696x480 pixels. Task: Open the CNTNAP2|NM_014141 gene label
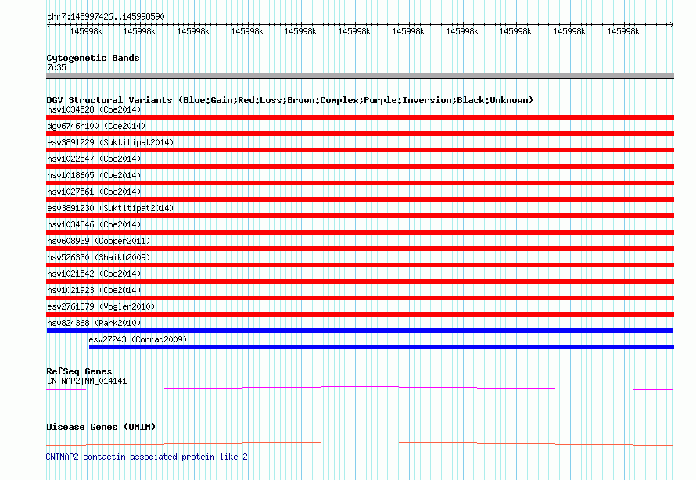coord(87,381)
